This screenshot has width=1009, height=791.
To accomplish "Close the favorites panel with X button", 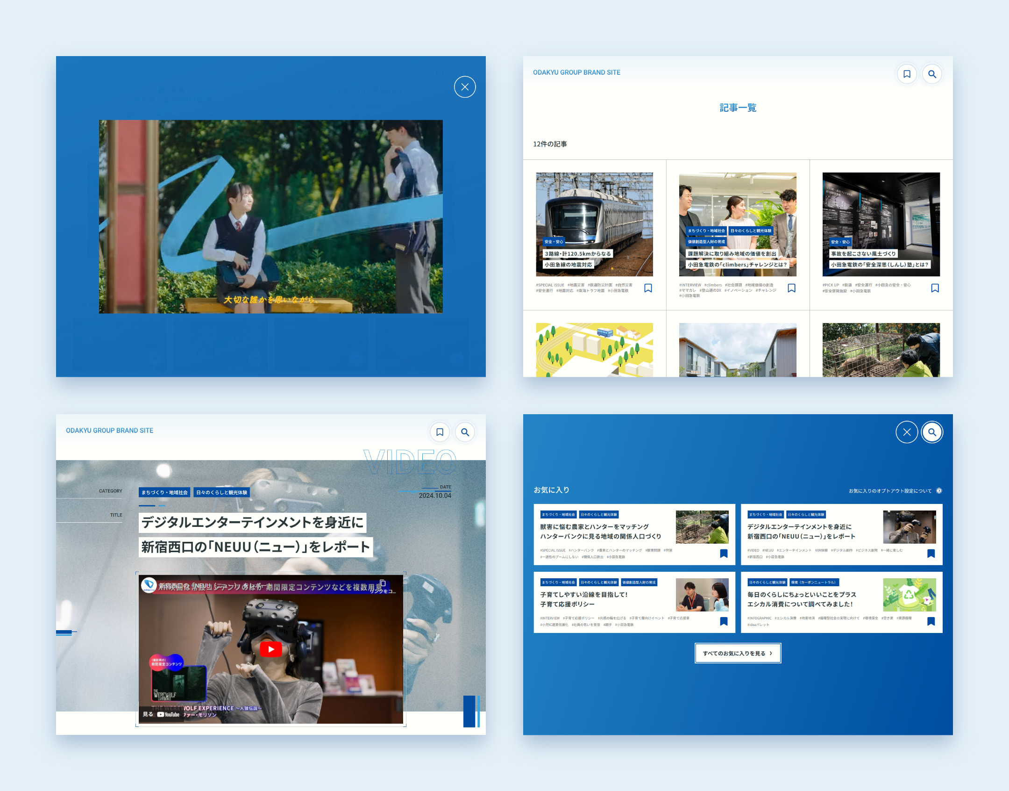I will [907, 432].
